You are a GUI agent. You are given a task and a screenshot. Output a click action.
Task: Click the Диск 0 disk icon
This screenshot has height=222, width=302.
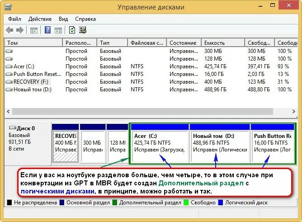pyautogui.click(x=13, y=128)
